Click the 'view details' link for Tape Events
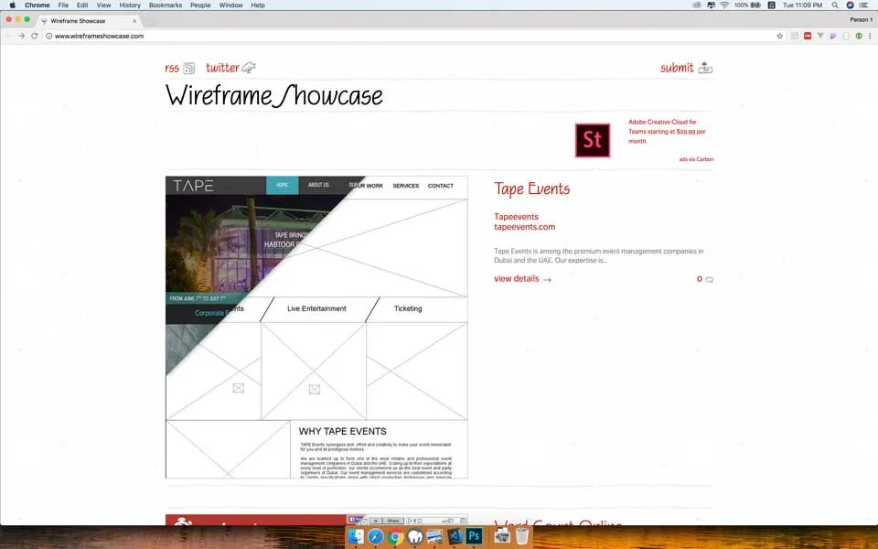 point(516,279)
